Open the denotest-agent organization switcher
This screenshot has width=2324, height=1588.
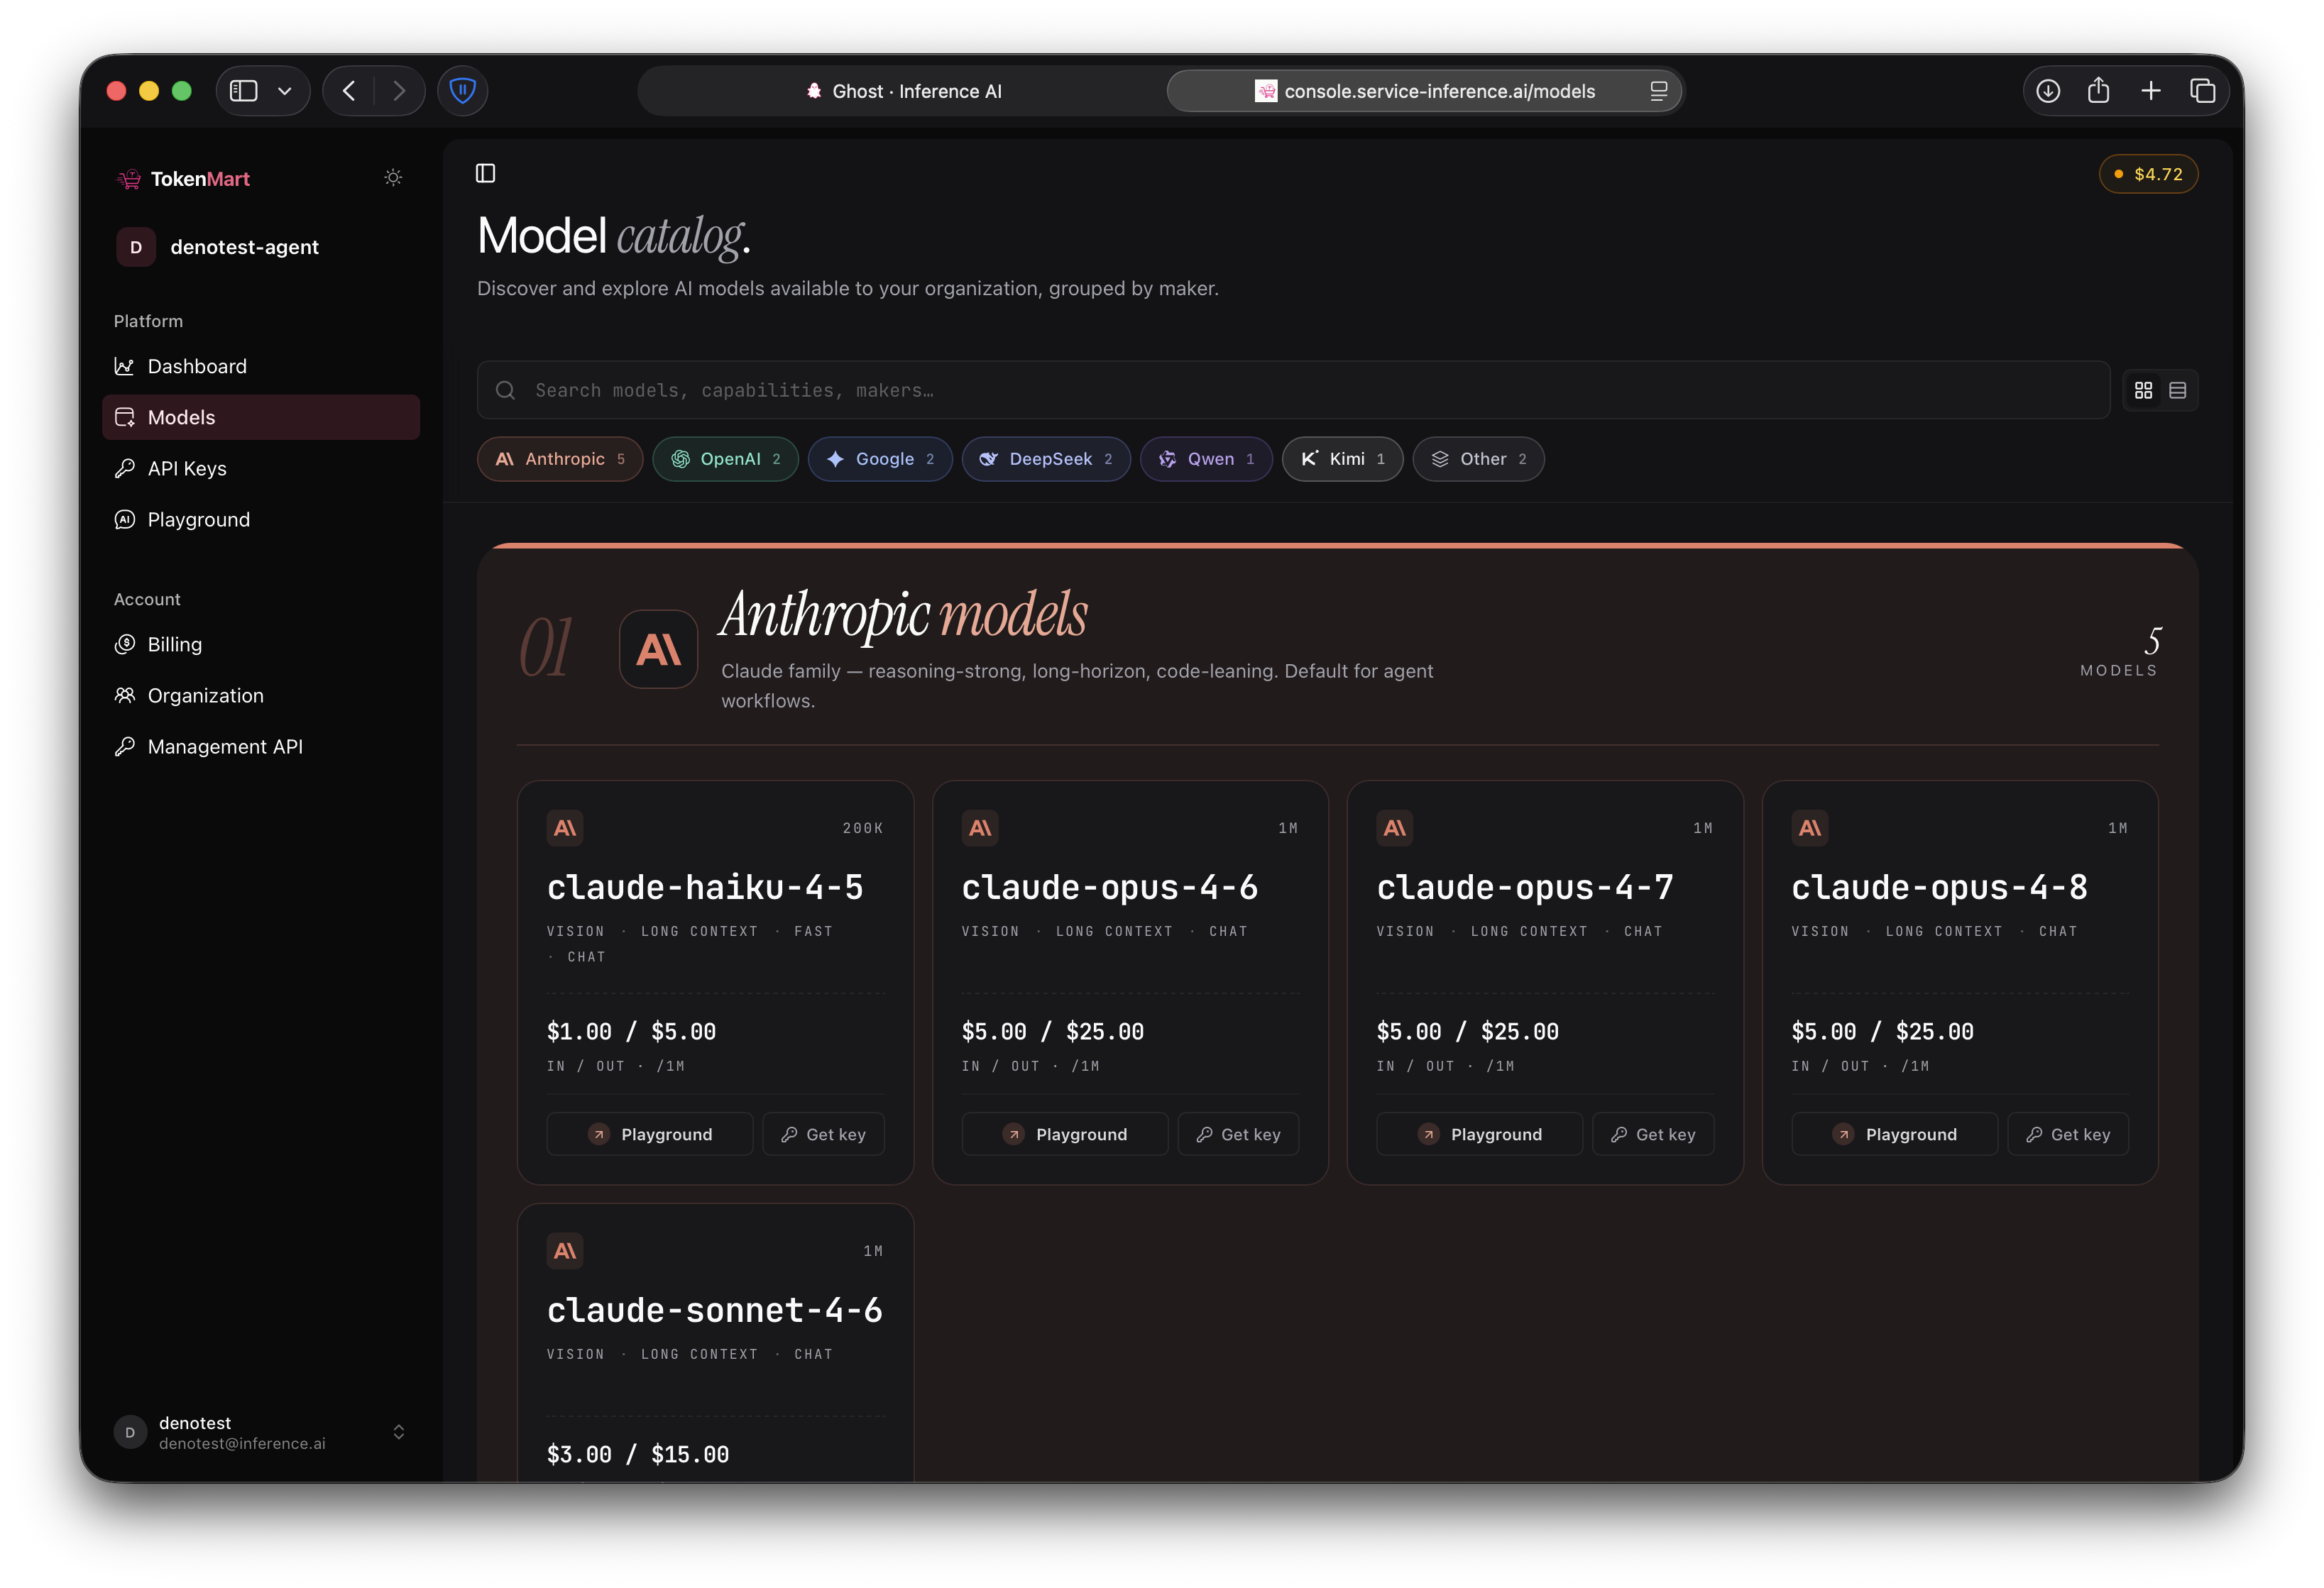tap(261, 247)
